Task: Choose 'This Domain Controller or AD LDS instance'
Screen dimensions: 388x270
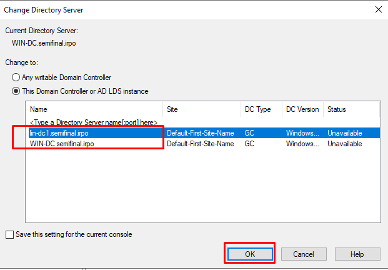Action: (16, 91)
